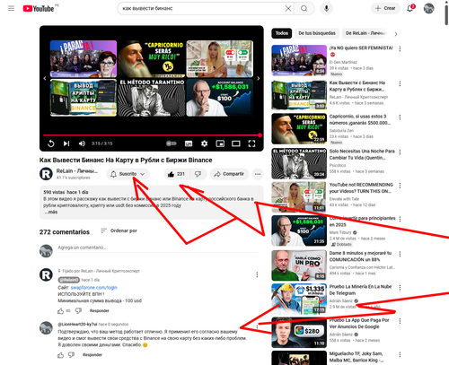This screenshot has width=449, height=365.
Task: Enable theater mode
Action: tap(236, 143)
